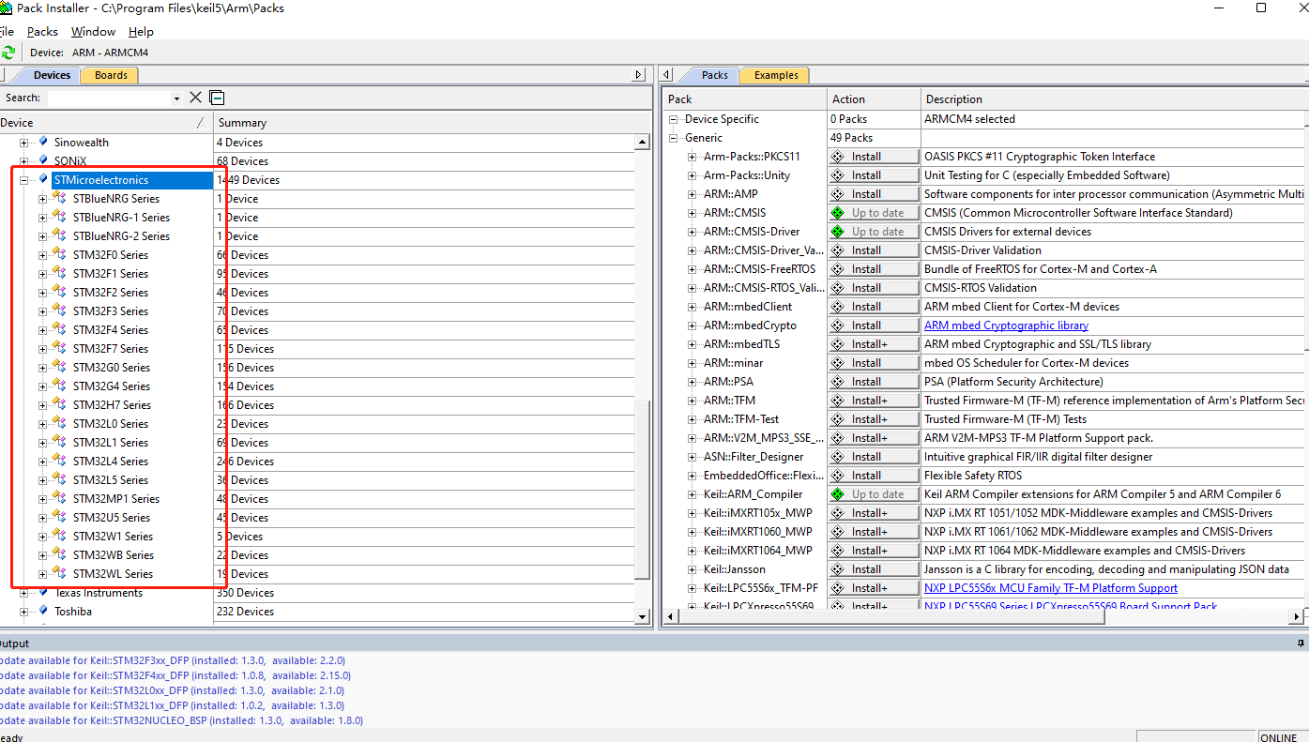Expand the STM32F0 Series node

coord(42,255)
